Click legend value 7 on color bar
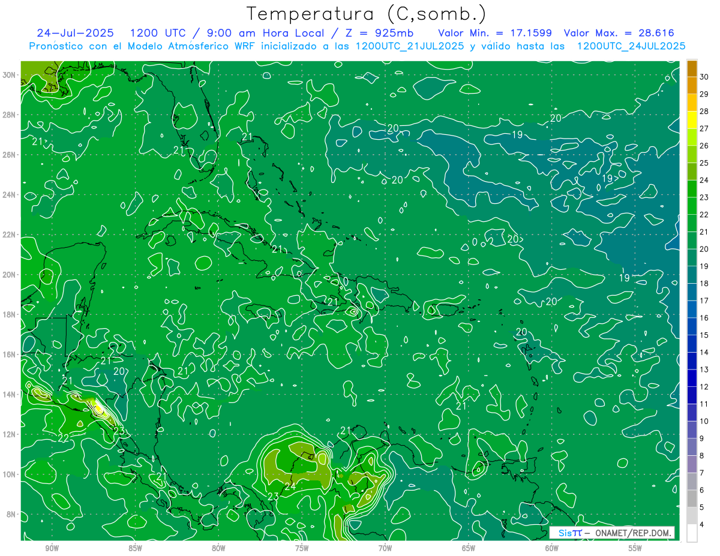The width and height of the screenshot is (720, 556). (702, 473)
